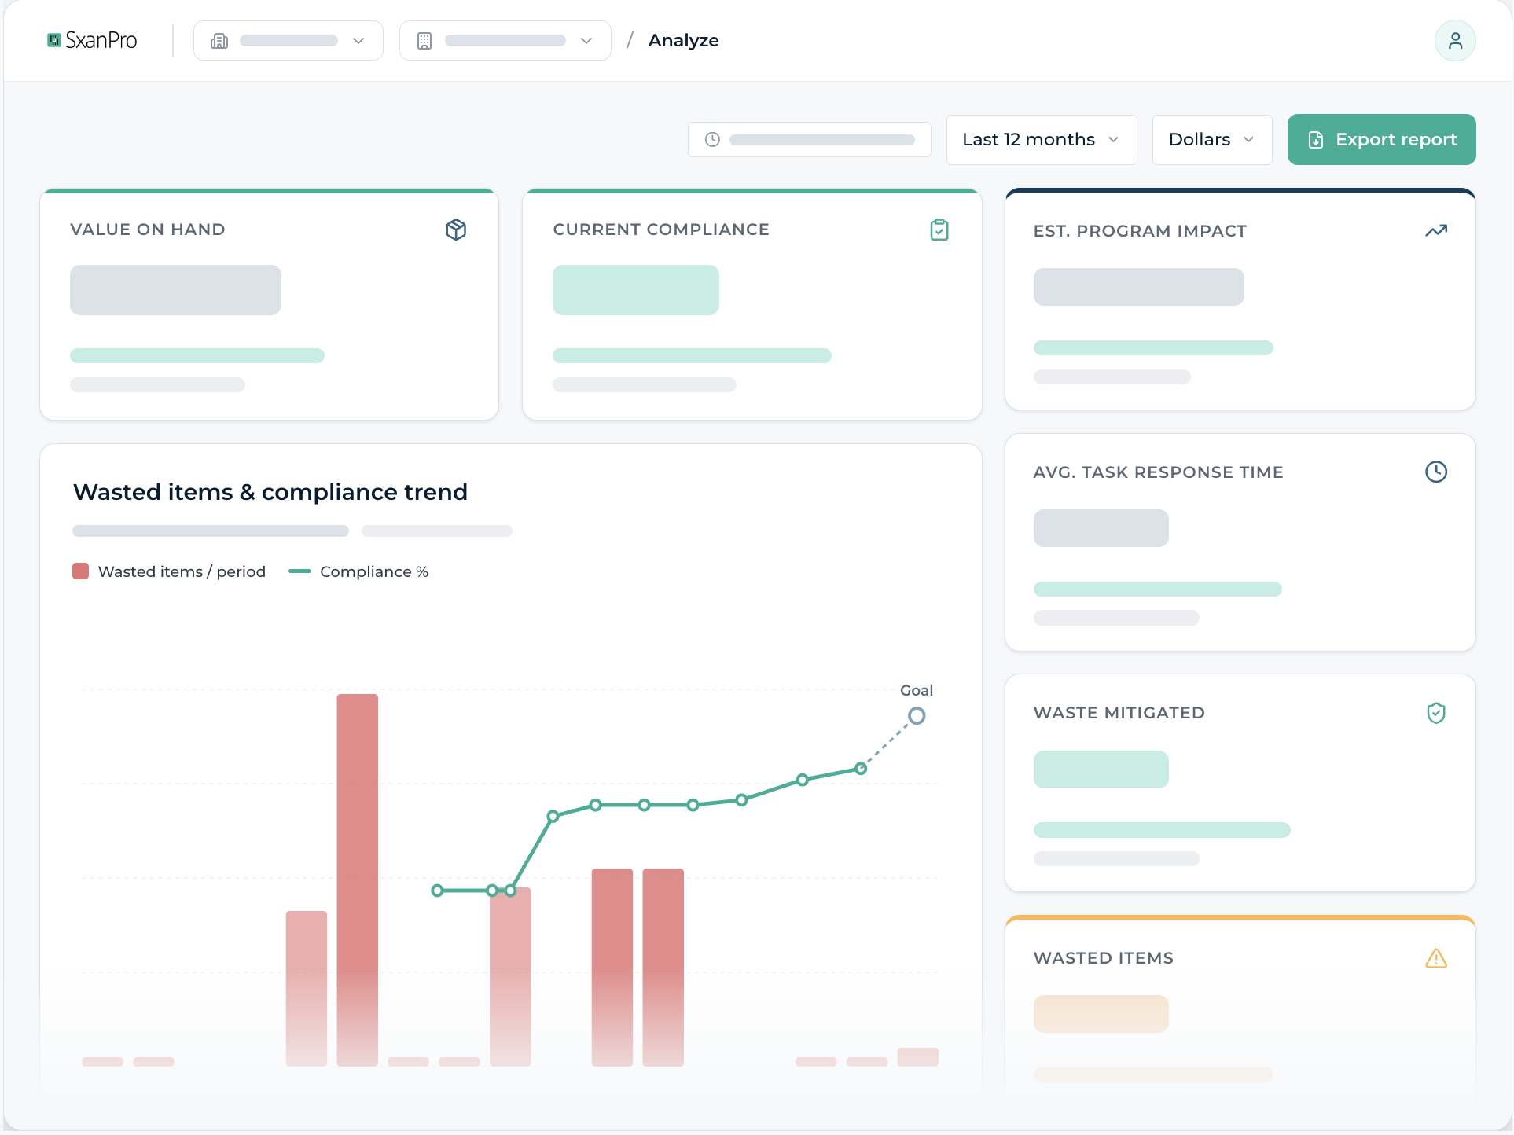Screen dimensions: 1514x1135
Task: Expand the first organization selector chevron
Action: click(358, 41)
